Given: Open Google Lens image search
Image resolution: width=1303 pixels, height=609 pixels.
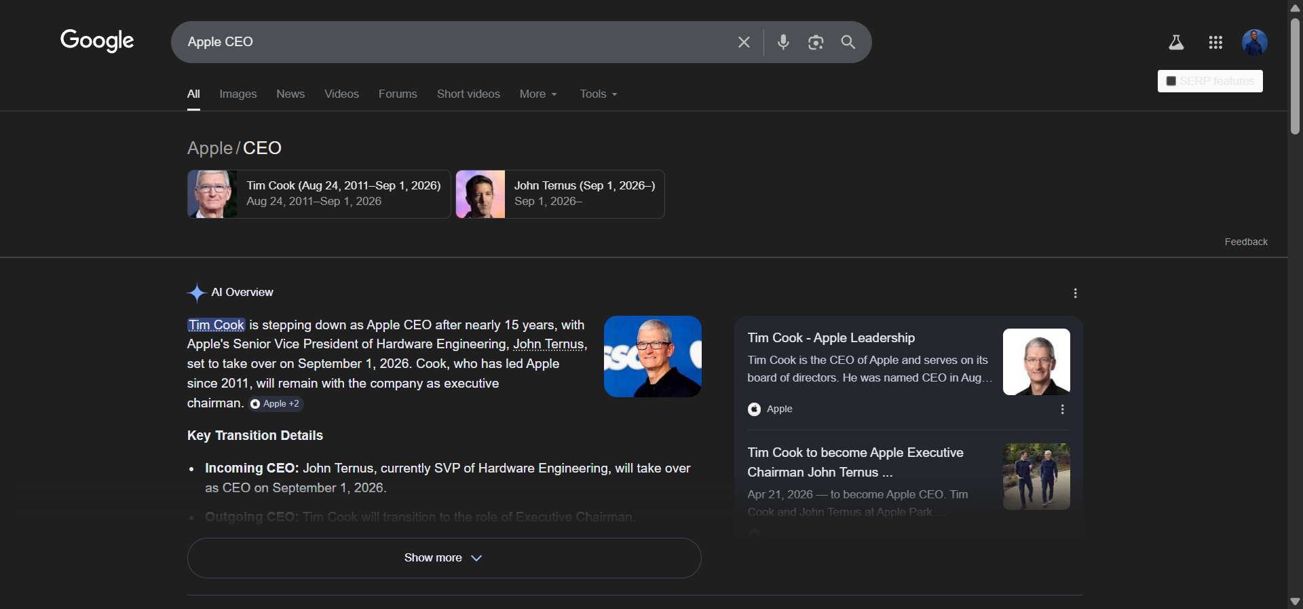Looking at the screenshot, I should pos(816,42).
